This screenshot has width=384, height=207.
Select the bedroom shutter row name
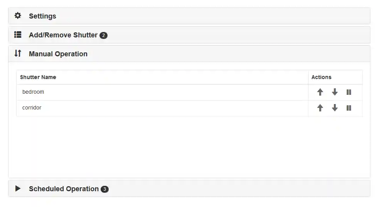click(33, 92)
